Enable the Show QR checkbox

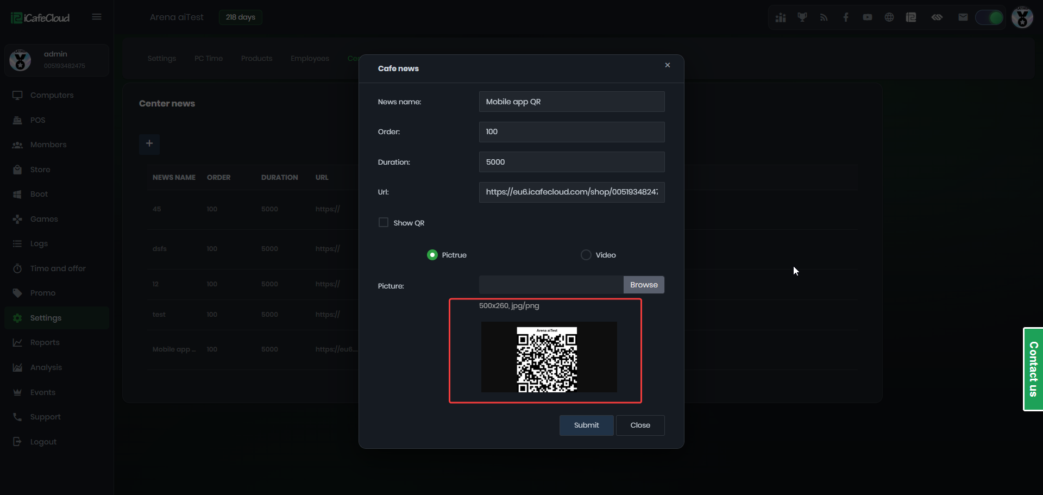pyautogui.click(x=384, y=223)
